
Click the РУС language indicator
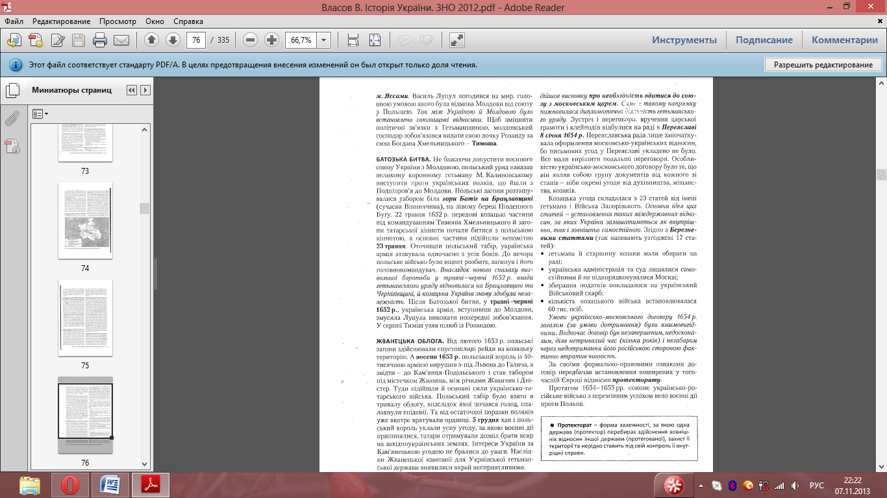817,485
